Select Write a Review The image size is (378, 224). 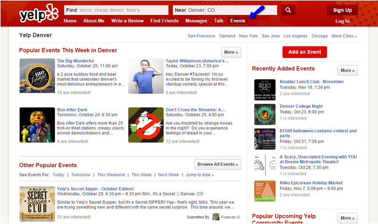click(127, 21)
